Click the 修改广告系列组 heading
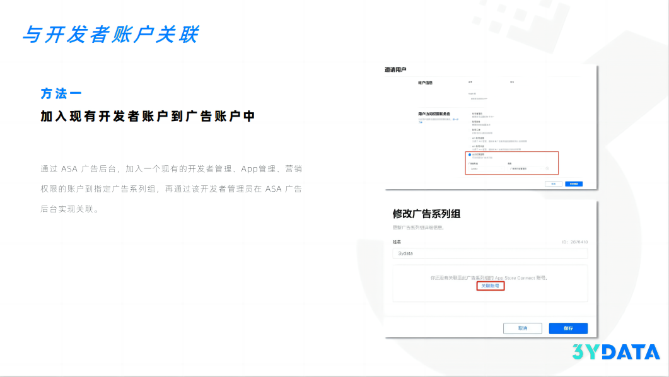This screenshot has height=377, width=669. pyautogui.click(x=426, y=214)
